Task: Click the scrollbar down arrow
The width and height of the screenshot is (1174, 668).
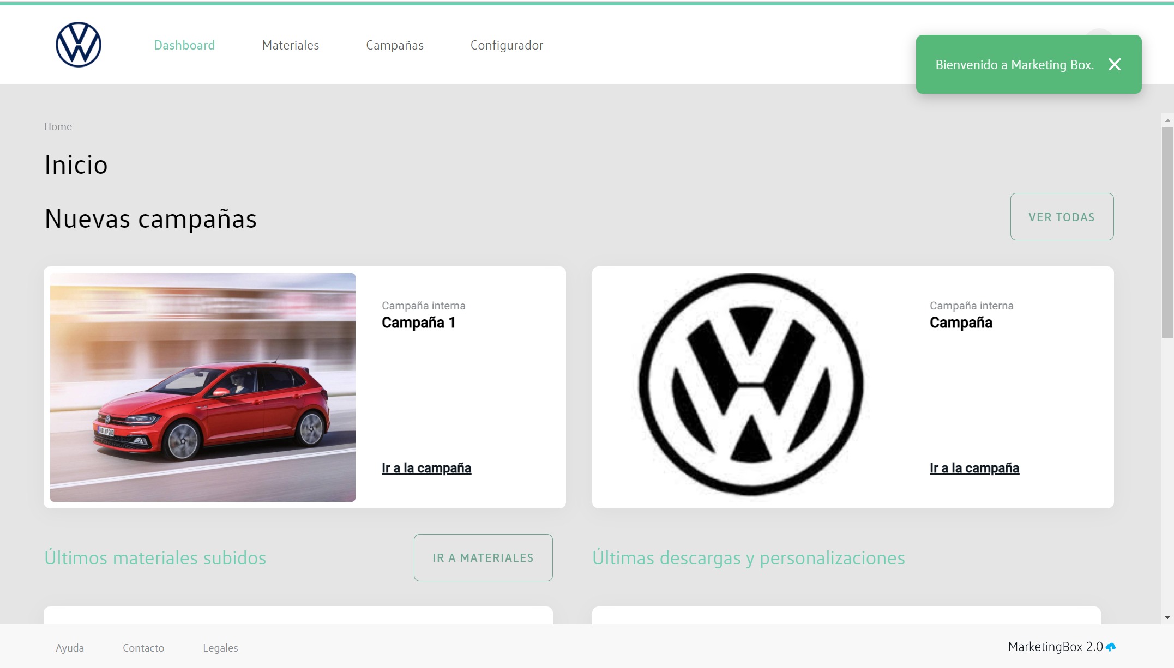Action: [1167, 617]
